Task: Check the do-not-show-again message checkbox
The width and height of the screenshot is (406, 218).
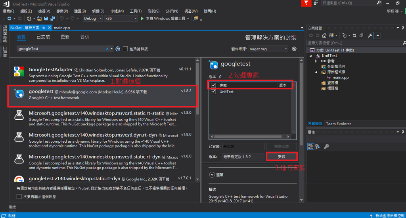Action: [19, 197]
